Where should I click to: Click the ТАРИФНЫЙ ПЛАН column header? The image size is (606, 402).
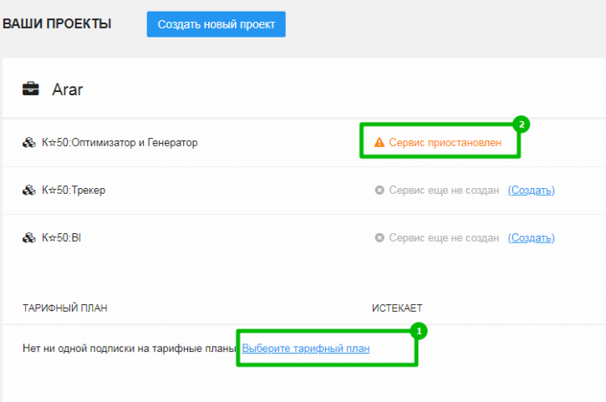(x=65, y=308)
